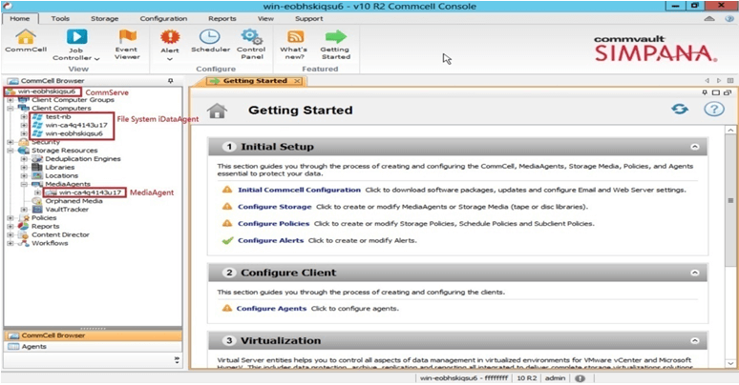Open the Event Viewer

[126, 42]
